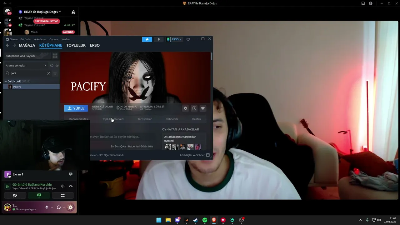The image size is (400, 225).
Task: Go to the MAĞAZA tab
Action: tap(27, 45)
